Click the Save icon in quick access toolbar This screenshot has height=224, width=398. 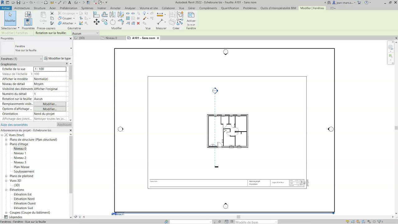(18, 2)
